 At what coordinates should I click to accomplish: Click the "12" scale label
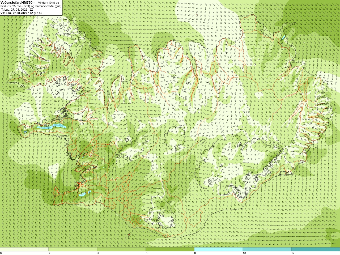click(x=293, y=253)
